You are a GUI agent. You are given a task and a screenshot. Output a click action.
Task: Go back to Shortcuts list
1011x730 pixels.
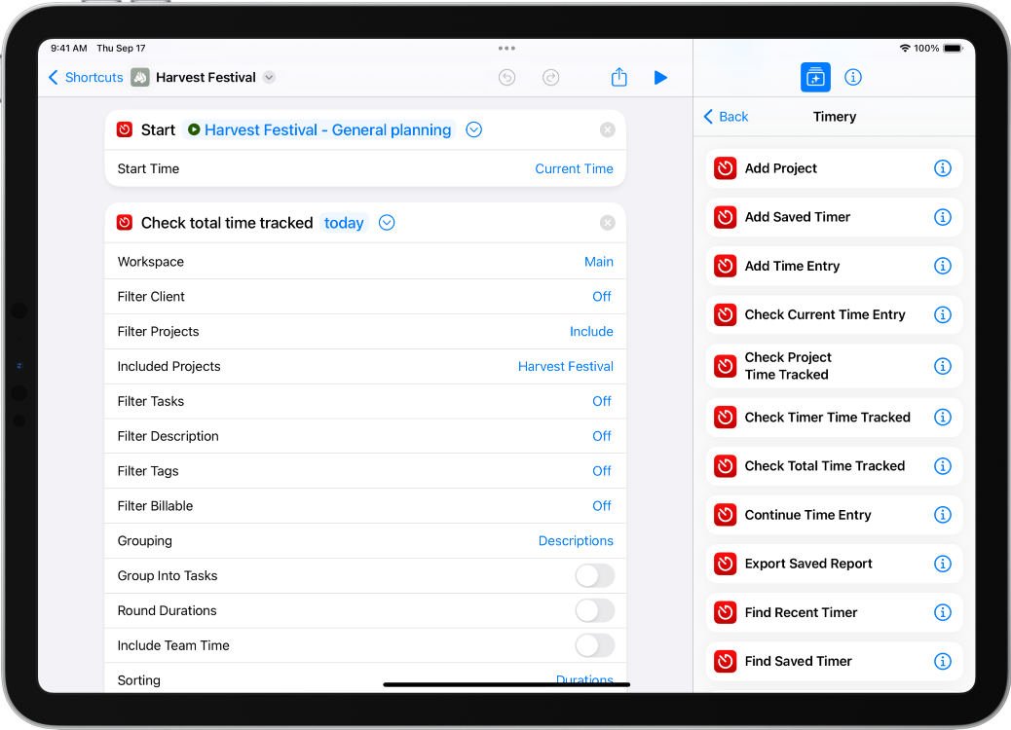[x=86, y=77]
